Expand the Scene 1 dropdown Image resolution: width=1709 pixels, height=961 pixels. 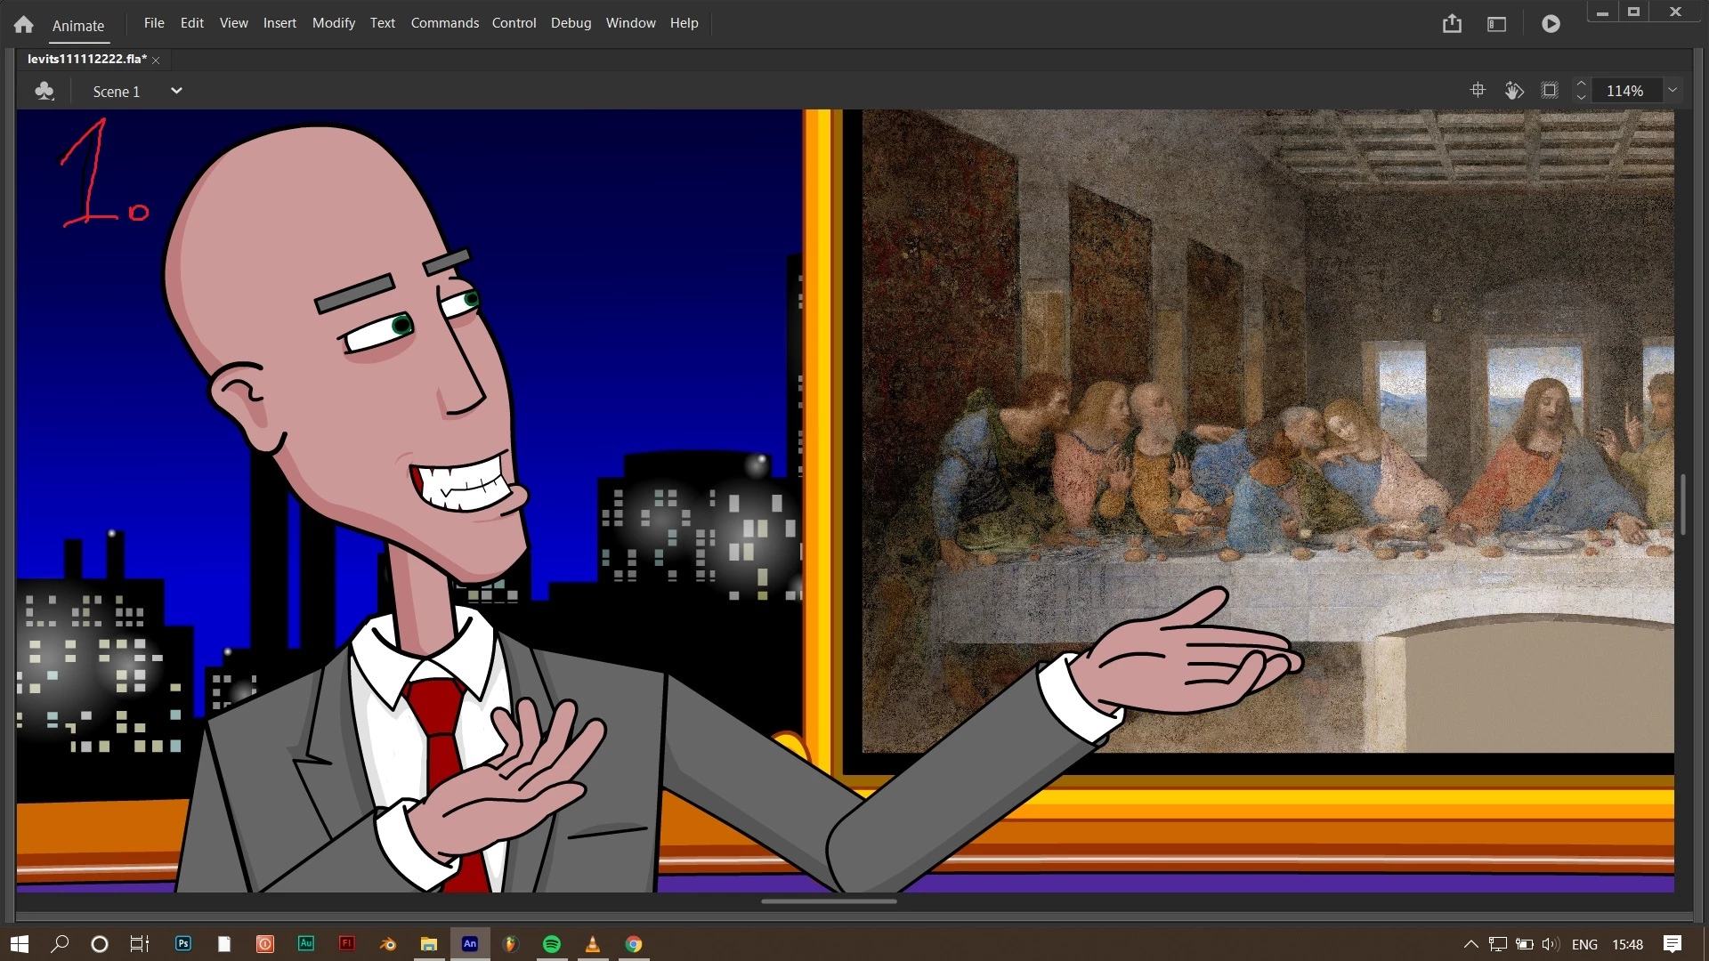(x=176, y=91)
